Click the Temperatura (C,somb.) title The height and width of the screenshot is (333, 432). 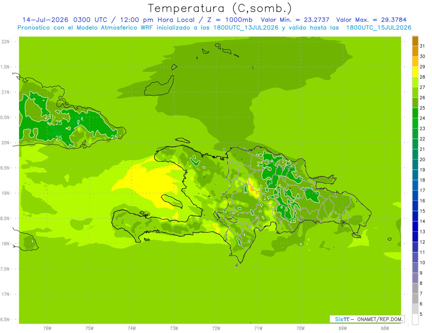[220, 8]
